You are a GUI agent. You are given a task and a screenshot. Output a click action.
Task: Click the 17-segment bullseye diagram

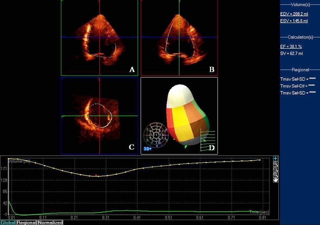156,135
